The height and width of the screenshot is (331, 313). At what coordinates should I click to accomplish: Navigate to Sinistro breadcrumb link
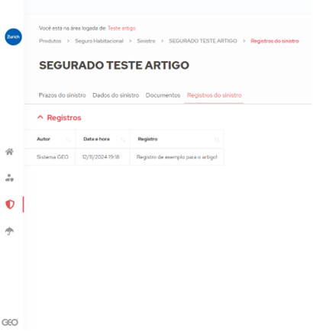pyautogui.click(x=146, y=41)
